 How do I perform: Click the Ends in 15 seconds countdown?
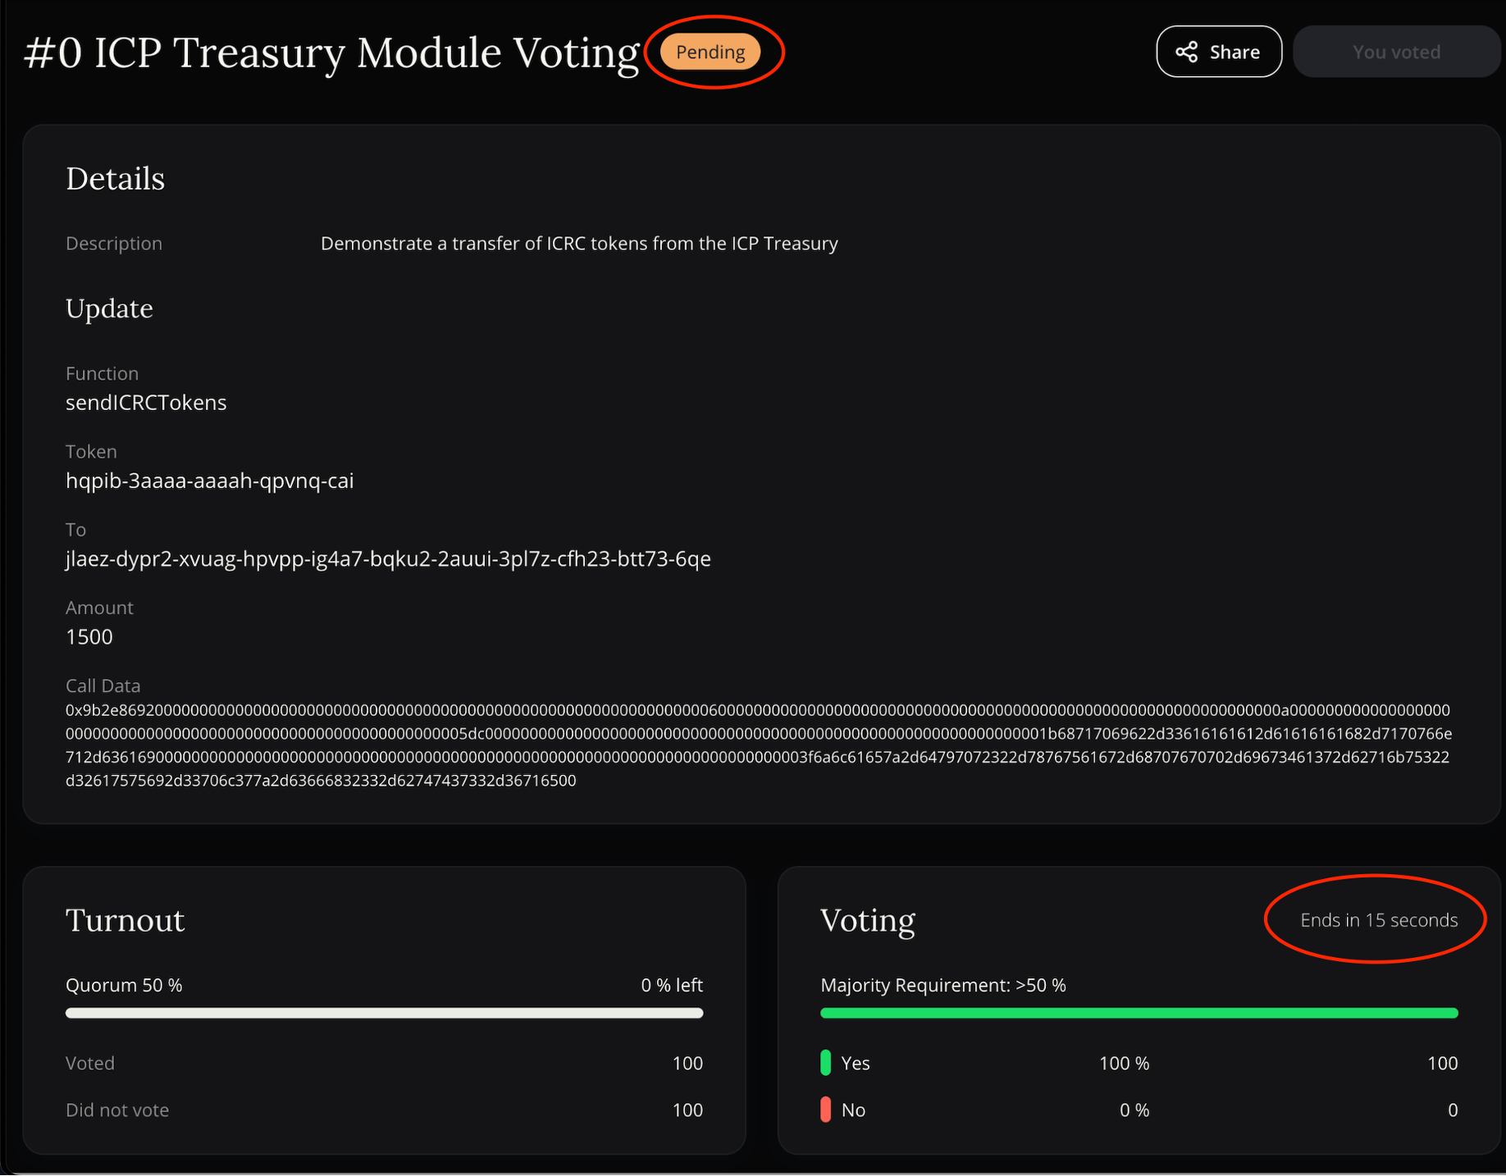tap(1378, 920)
